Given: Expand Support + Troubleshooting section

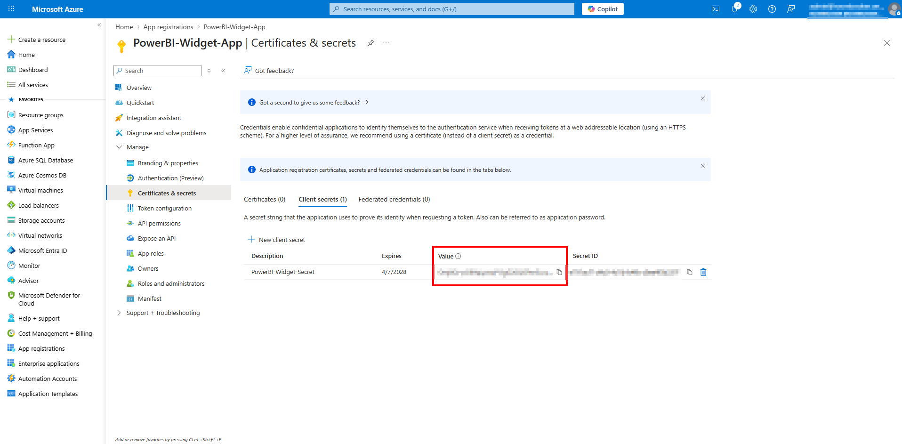Looking at the screenshot, I should pos(119,313).
